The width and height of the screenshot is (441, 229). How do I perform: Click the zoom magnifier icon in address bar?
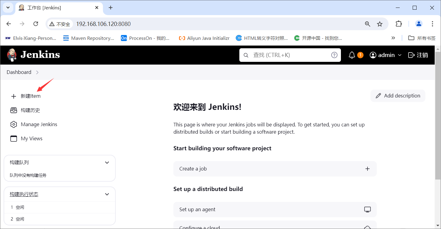367,24
